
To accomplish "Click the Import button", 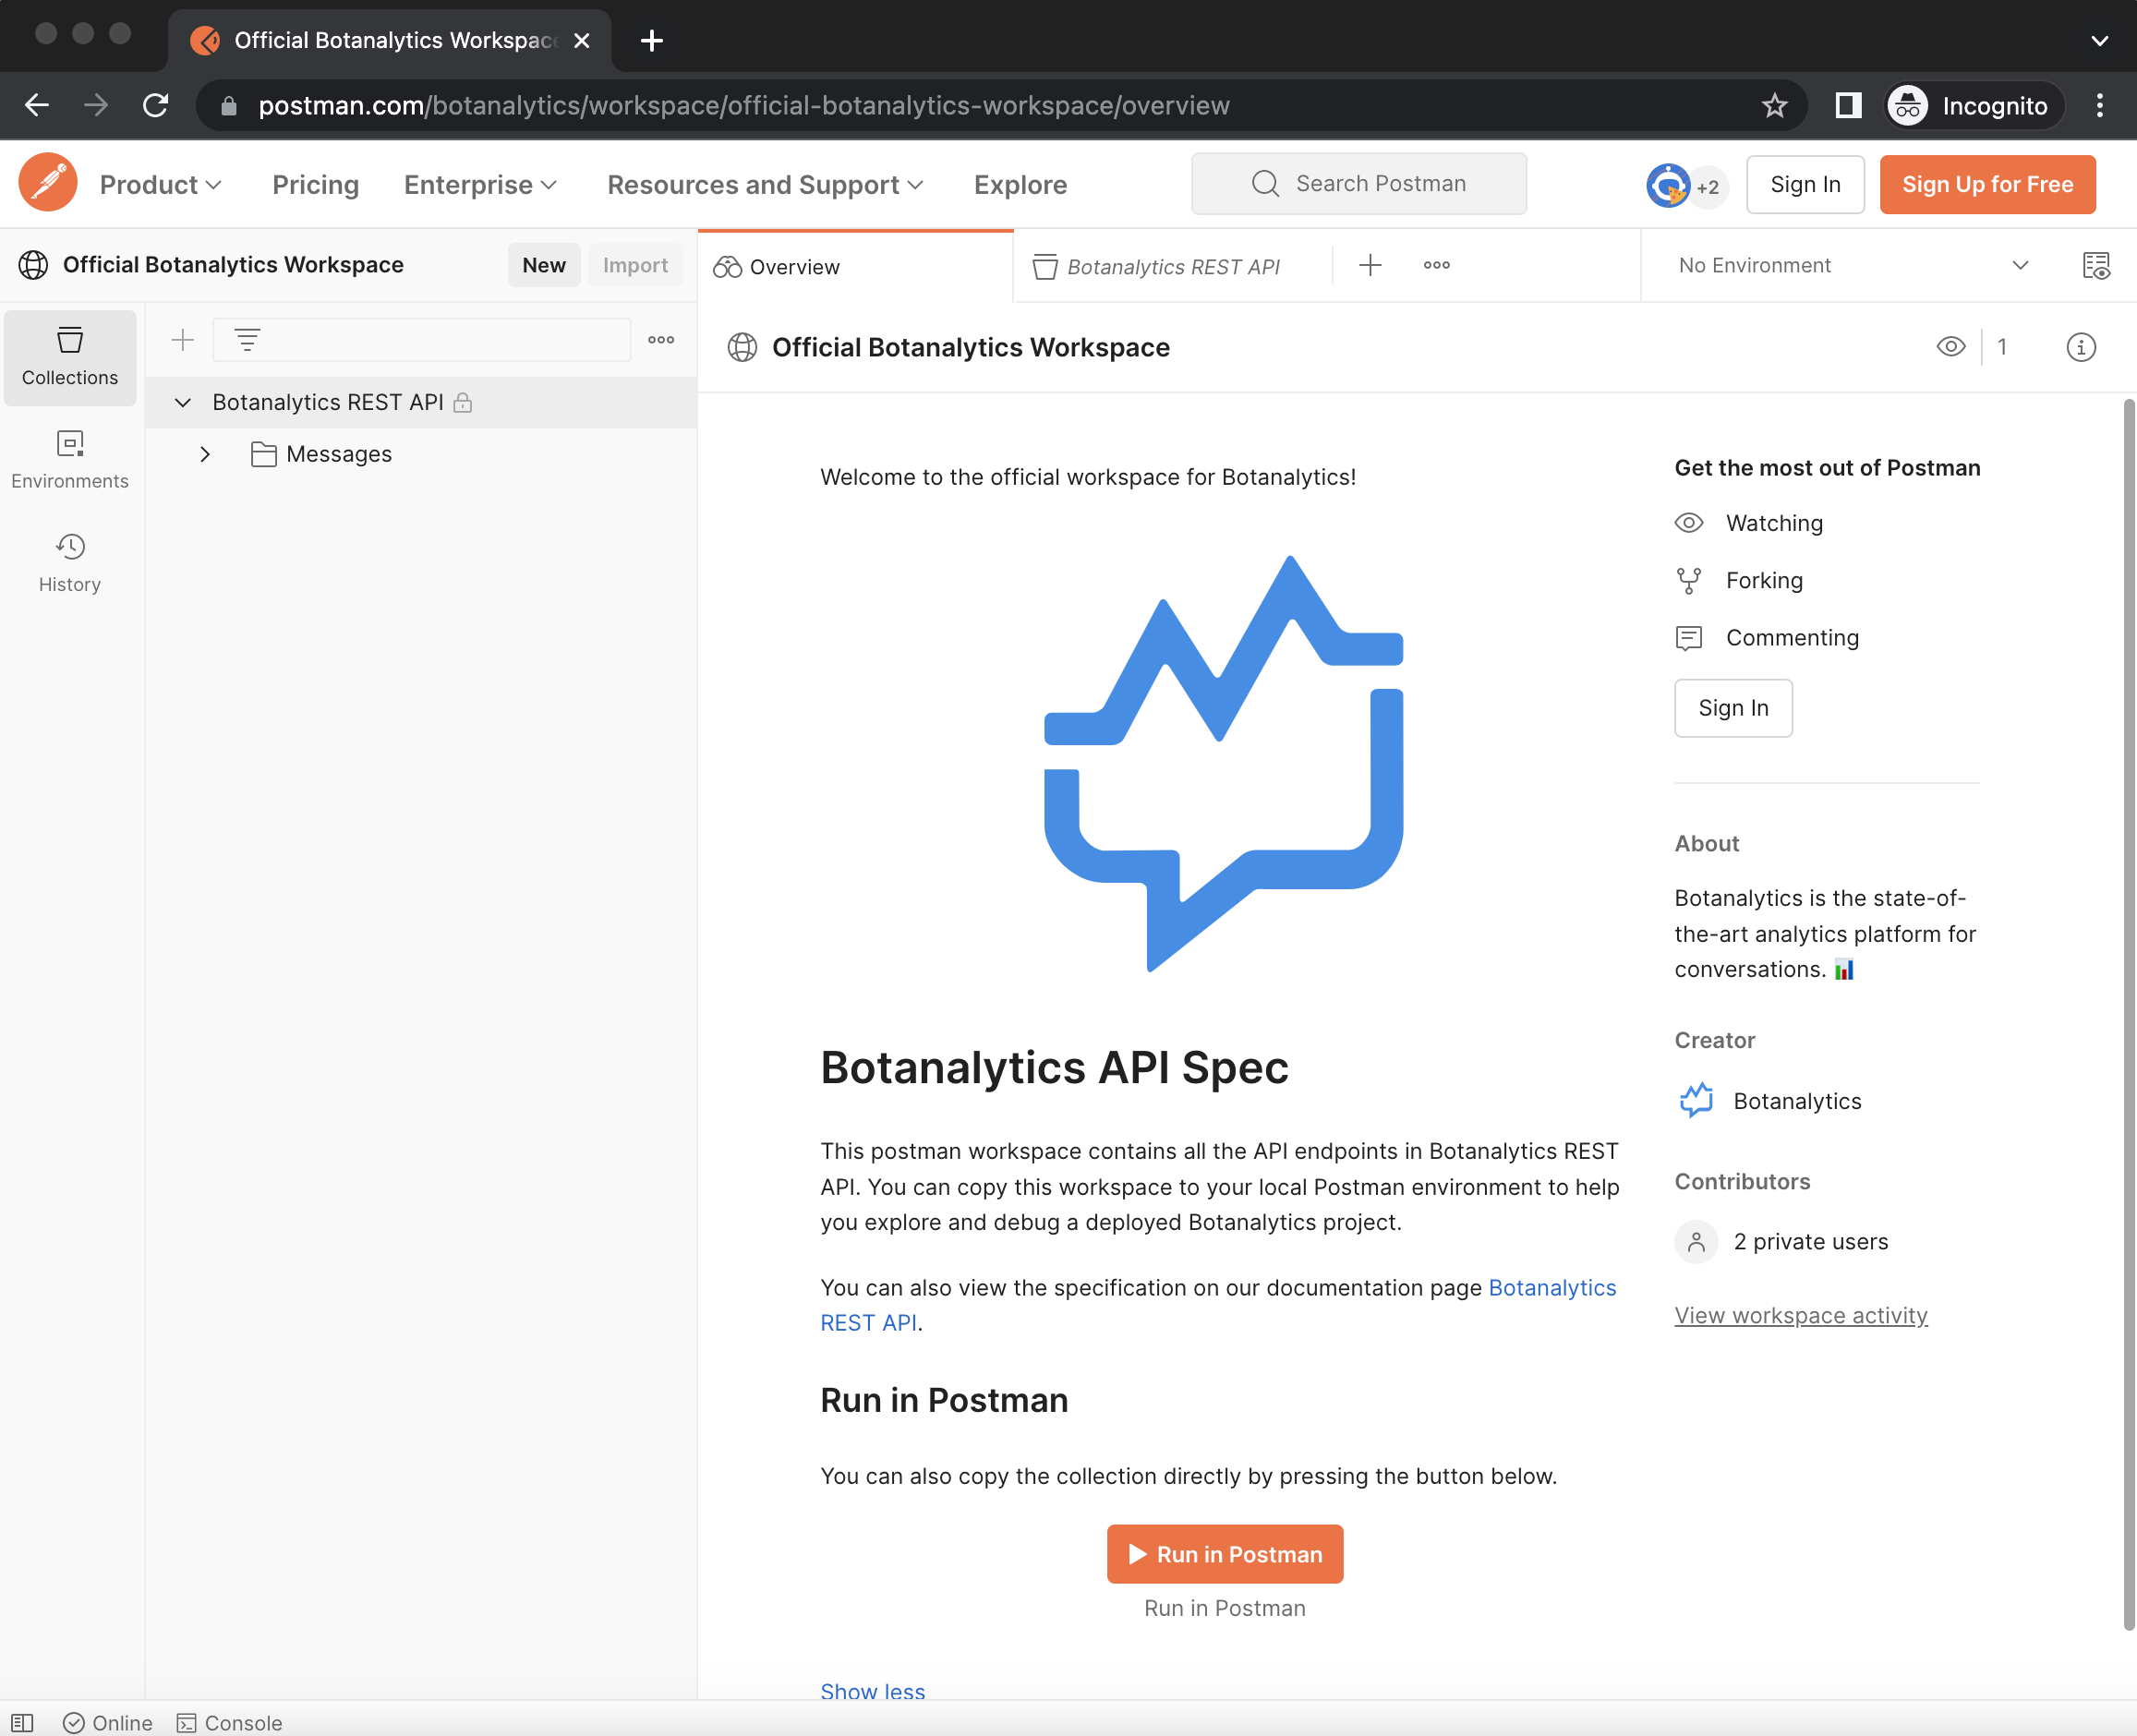I will (635, 265).
